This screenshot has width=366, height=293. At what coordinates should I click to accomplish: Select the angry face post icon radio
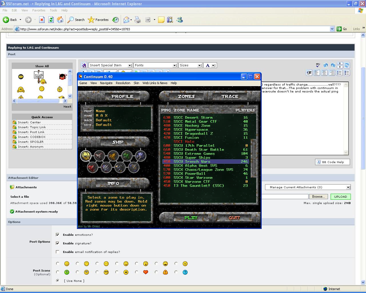point(176,264)
